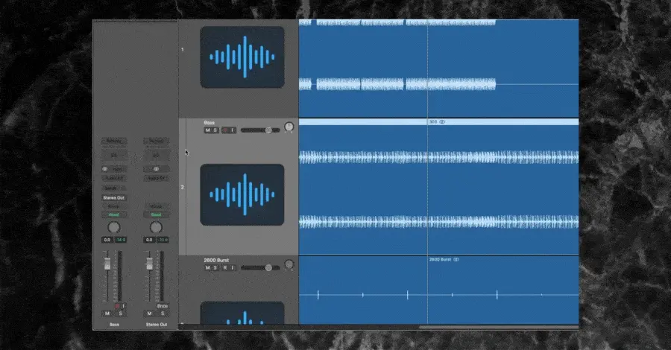The height and width of the screenshot is (350, 671).
Task: Solo the 2600 Burst track
Action: [215, 267]
